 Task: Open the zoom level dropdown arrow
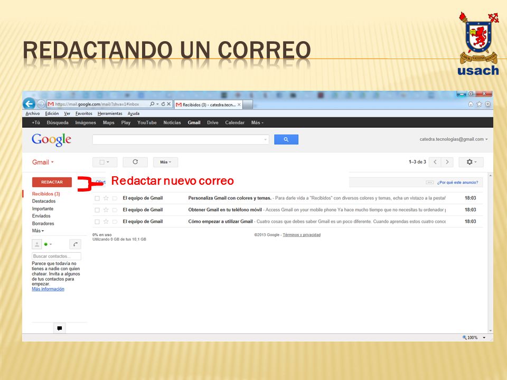[x=484, y=338]
